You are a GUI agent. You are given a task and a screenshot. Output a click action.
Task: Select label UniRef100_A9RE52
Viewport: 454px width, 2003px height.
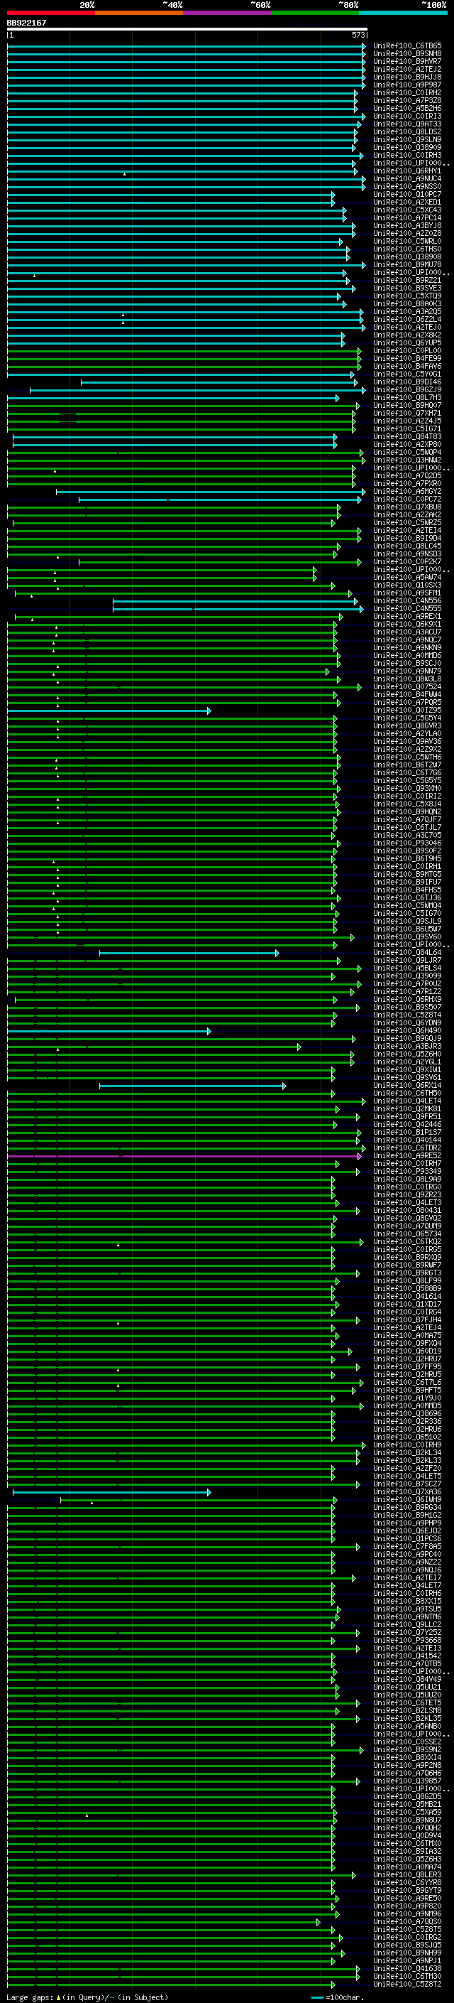click(x=407, y=1156)
